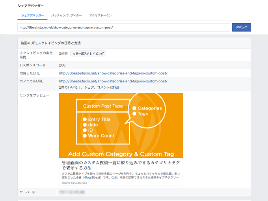The image size is (268, 201).
Task: Click the 8BEAT-STUDIO.NET domain label
Action: [74, 182]
